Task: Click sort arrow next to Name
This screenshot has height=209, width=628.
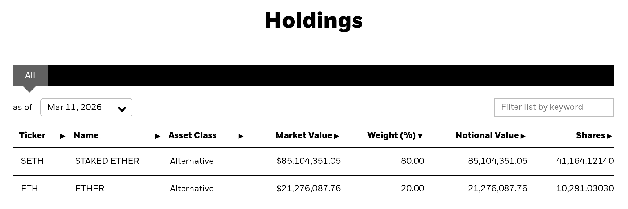Action: [158, 136]
